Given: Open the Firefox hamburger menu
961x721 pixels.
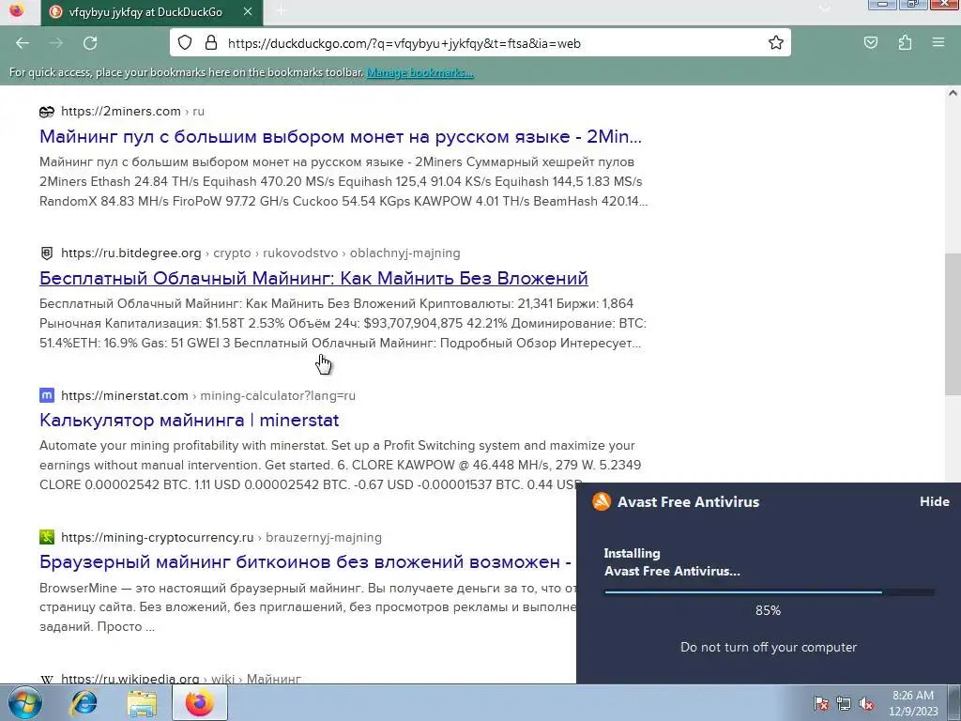Looking at the screenshot, I should (x=938, y=43).
